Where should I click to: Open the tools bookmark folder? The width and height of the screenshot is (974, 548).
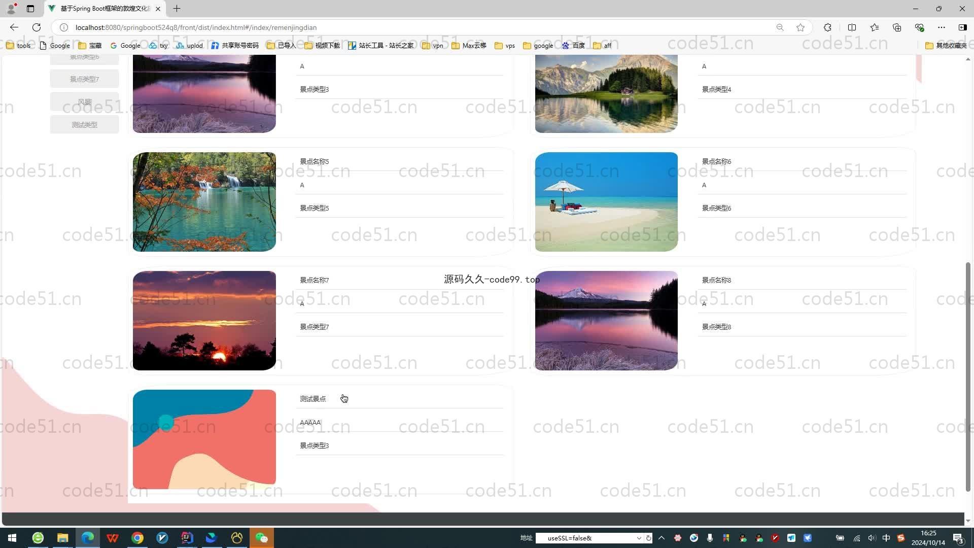[x=18, y=46]
